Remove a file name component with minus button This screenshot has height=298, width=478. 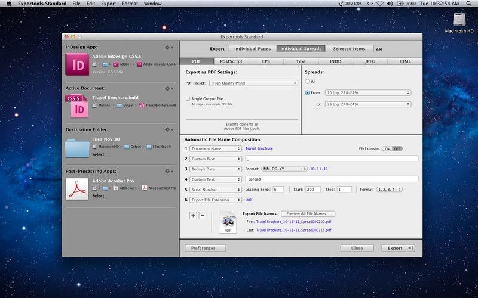[203, 216]
